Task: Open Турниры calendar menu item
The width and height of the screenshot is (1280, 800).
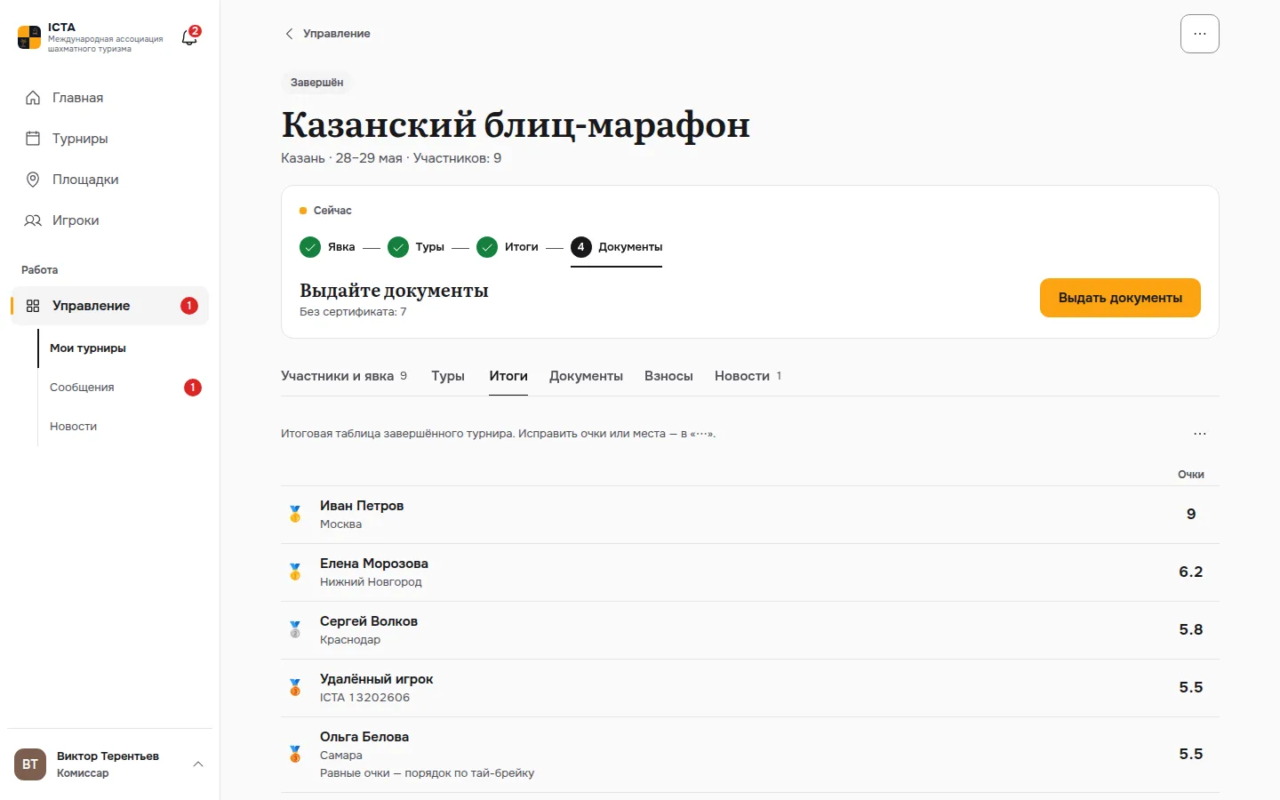Action: click(x=109, y=139)
